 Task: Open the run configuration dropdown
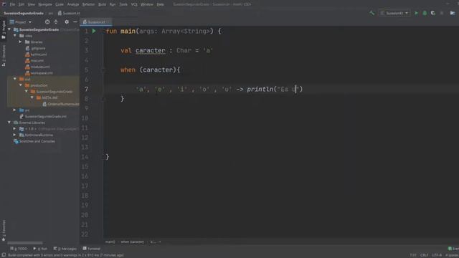click(394, 13)
